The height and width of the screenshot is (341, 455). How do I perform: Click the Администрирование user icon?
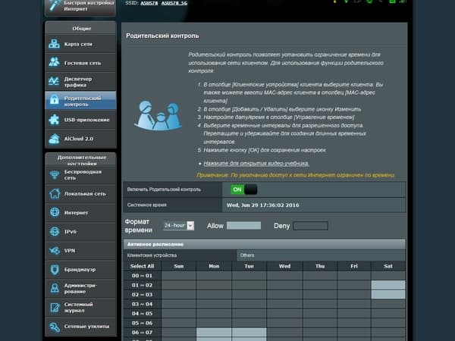coord(55,288)
